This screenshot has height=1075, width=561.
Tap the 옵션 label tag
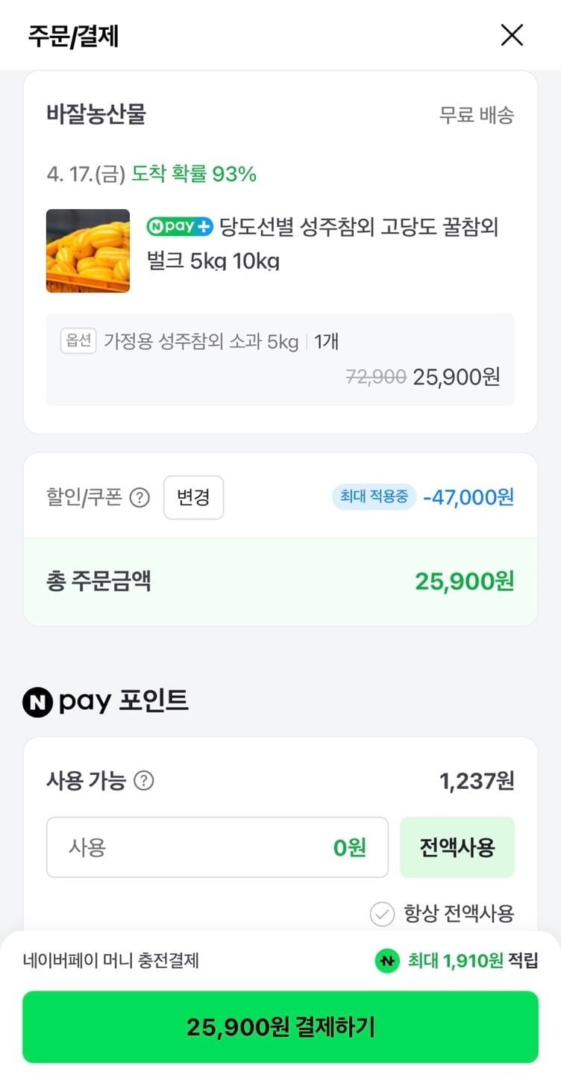pos(78,341)
